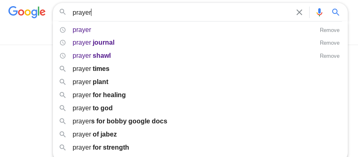Click the blue search magnifier button
Screen dimensions: 358x157
coord(335,12)
